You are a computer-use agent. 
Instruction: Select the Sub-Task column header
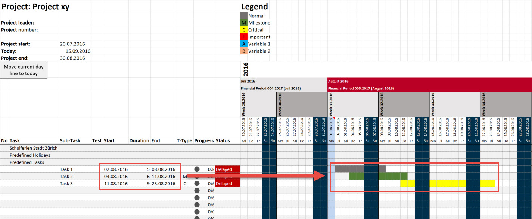(x=70, y=141)
